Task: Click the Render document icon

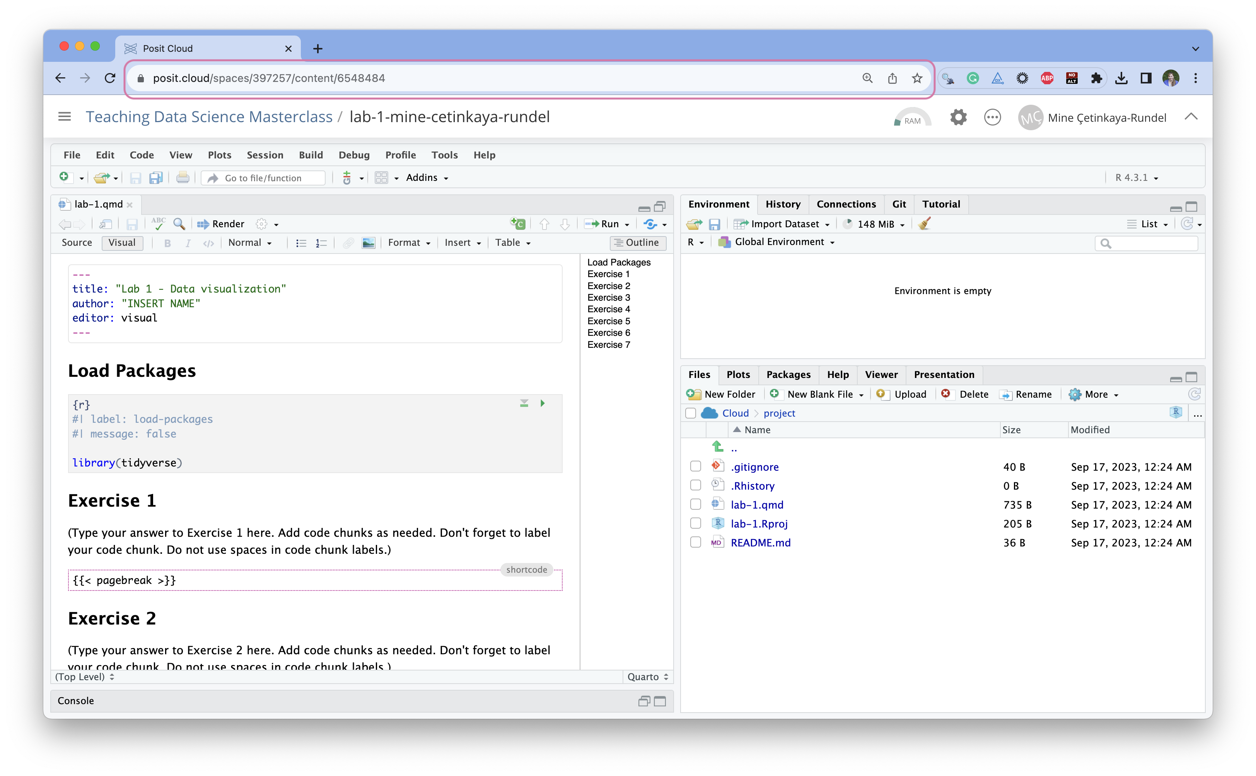Action: pos(221,224)
